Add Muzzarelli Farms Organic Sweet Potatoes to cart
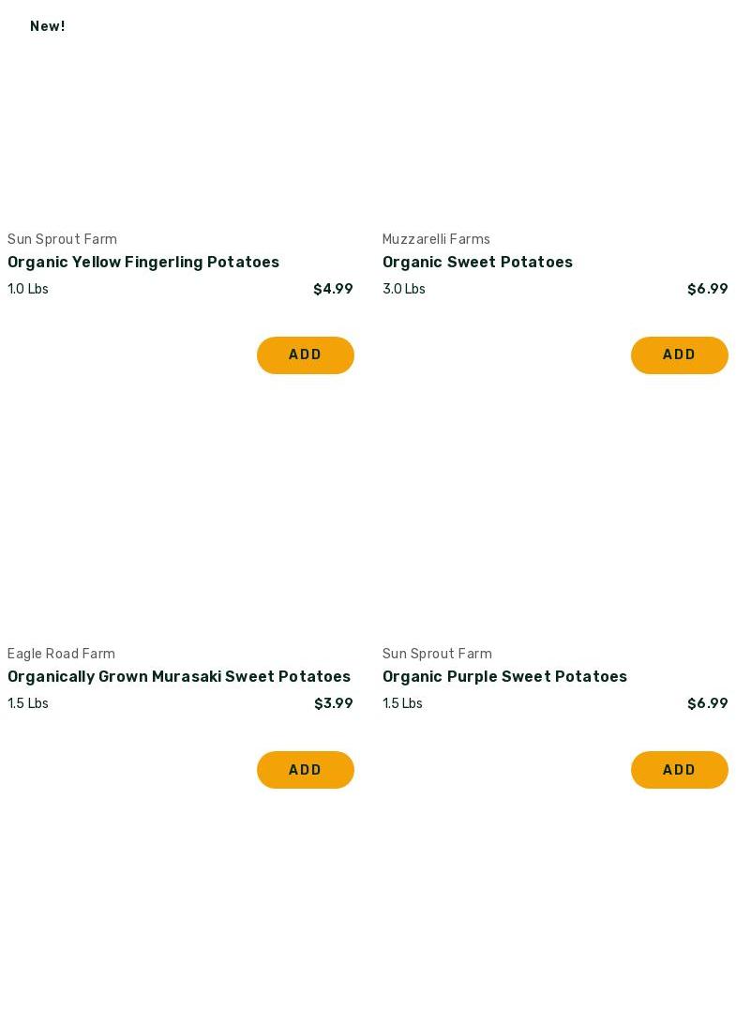The width and height of the screenshot is (736, 1025). (x=679, y=355)
